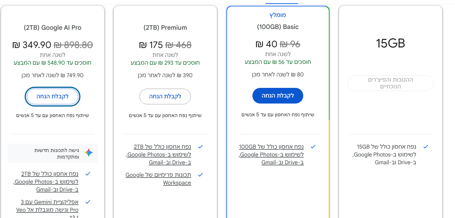Click the 15GB free plan heading
The height and width of the screenshot is (218, 455).
390,43
